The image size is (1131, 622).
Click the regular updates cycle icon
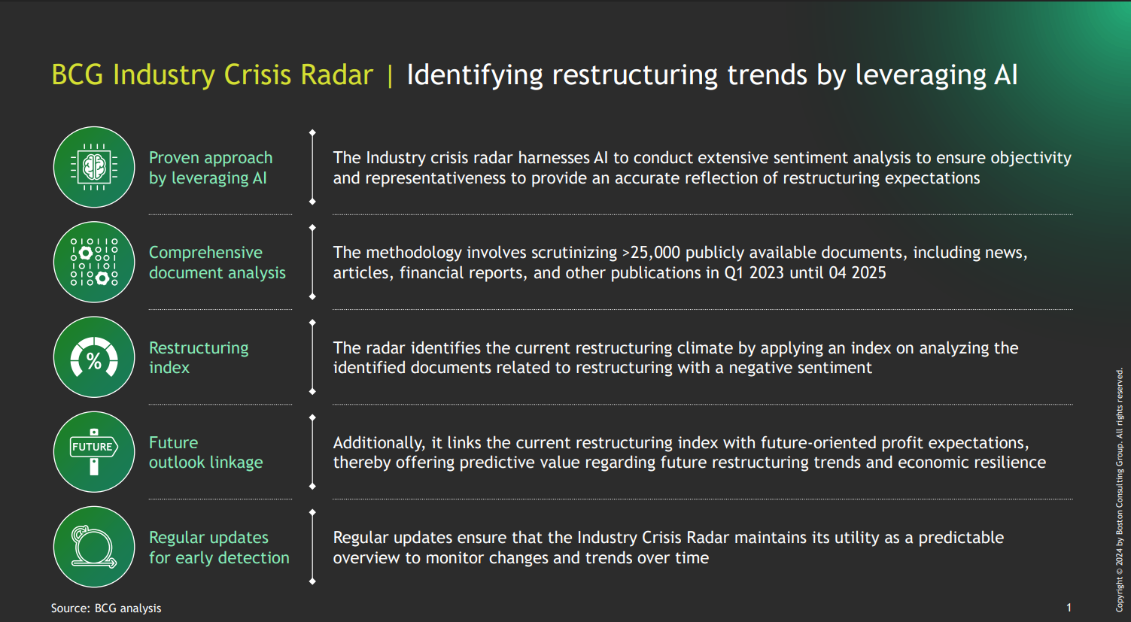(x=94, y=547)
